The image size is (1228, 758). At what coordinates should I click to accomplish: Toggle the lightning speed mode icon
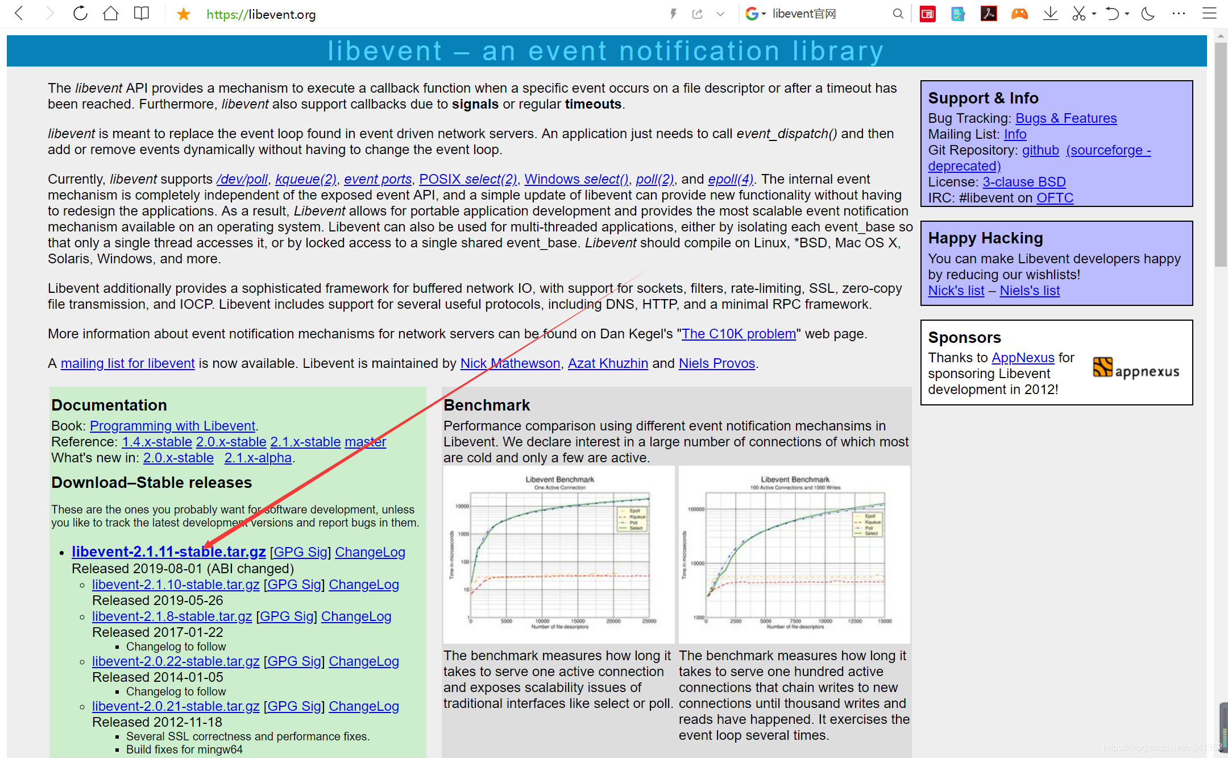pos(673,14)
